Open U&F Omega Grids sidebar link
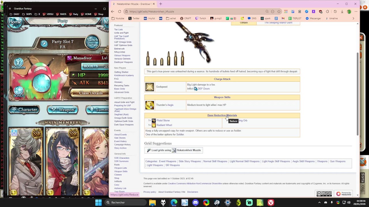This screenshot has width=369, height=207. click(x=123, y=42)
